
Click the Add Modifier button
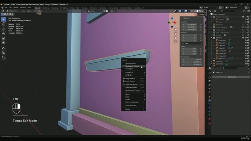[x=231, y=77]
